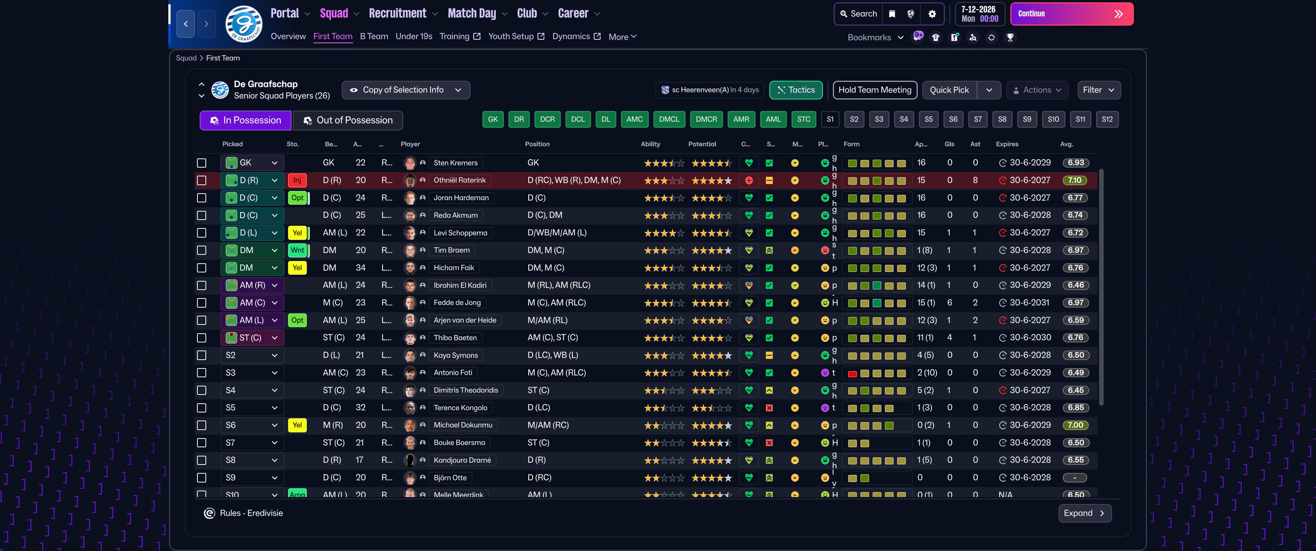Switch to Out of Possession tab
The width and height of the screenshot is (1316, 551).
348,120
